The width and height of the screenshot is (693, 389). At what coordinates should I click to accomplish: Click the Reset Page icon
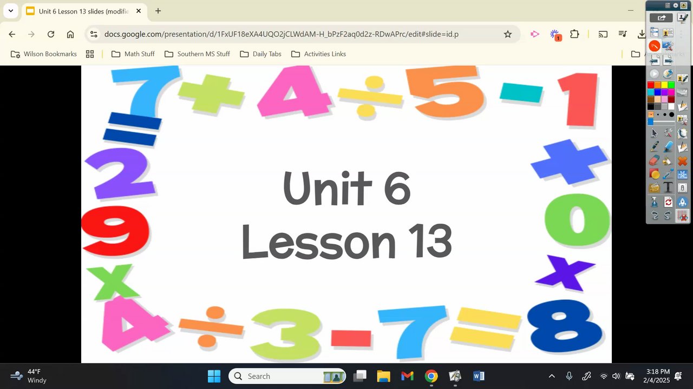coord(668,202)
